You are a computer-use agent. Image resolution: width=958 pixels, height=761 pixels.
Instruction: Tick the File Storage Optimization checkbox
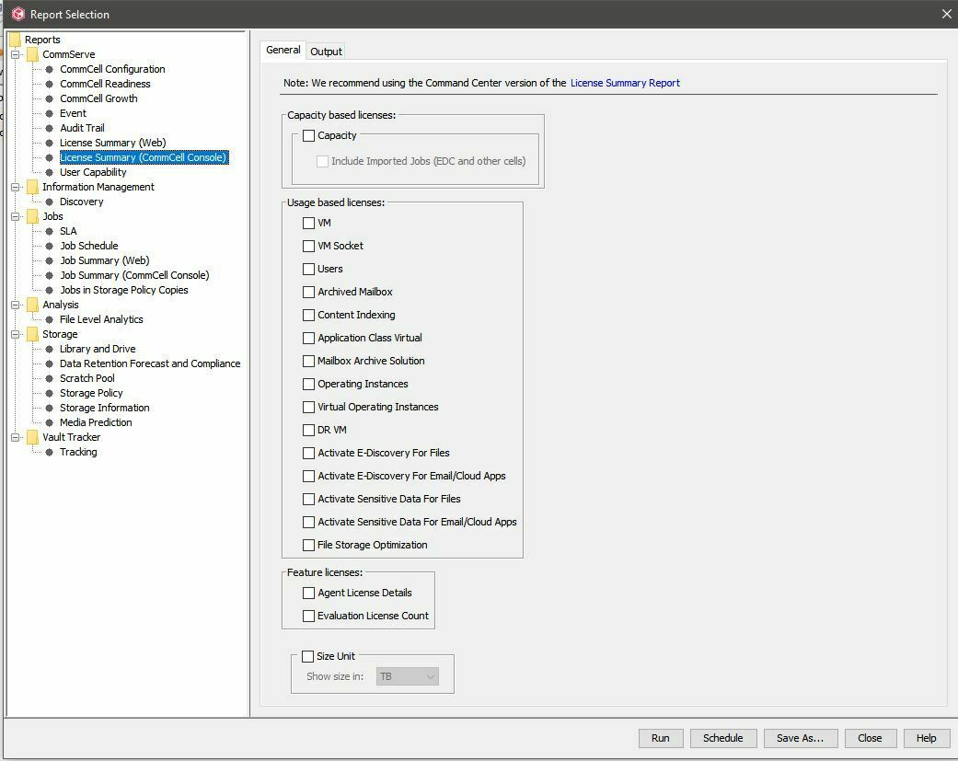tap(308, 545)
